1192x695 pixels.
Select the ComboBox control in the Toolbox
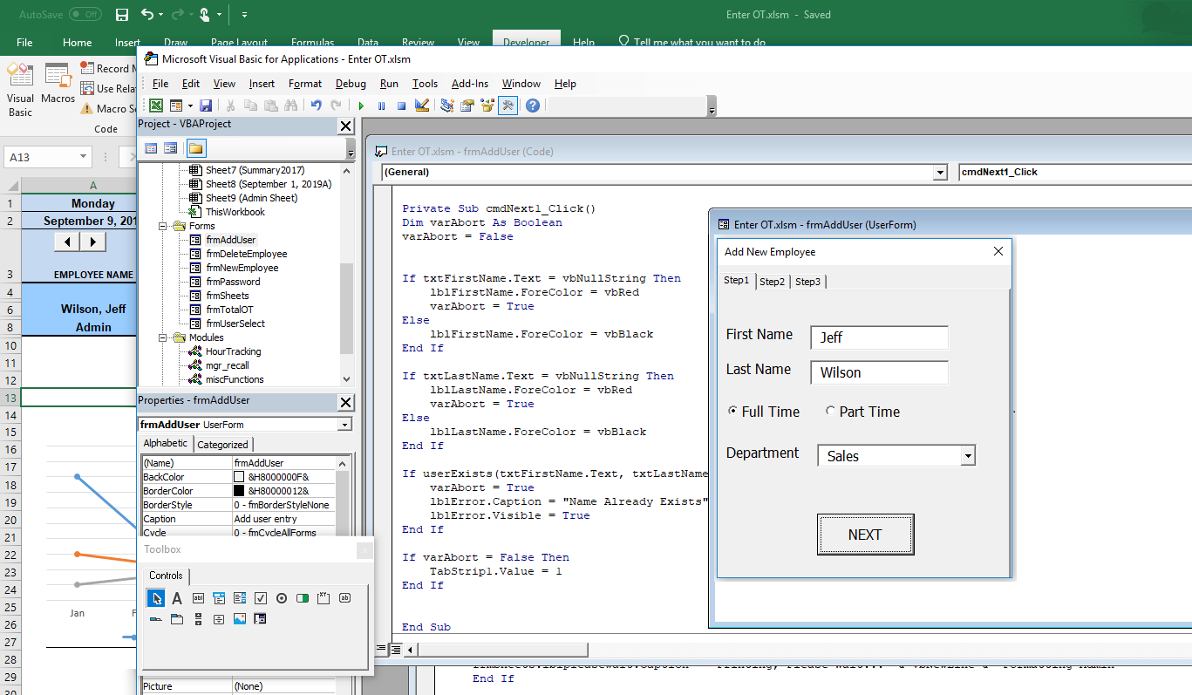click(x=219, y=598)
